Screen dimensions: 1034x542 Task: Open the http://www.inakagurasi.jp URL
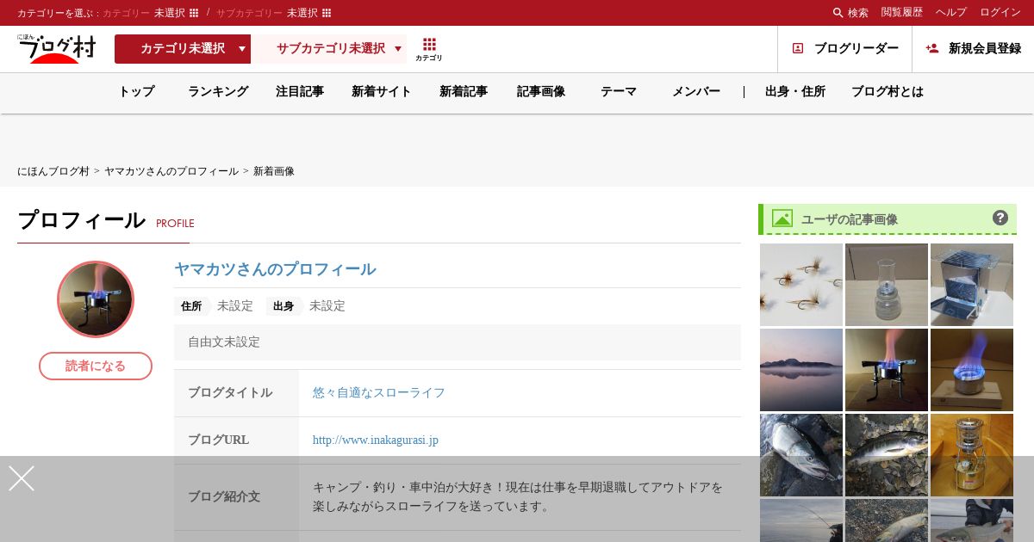[376, 440]
